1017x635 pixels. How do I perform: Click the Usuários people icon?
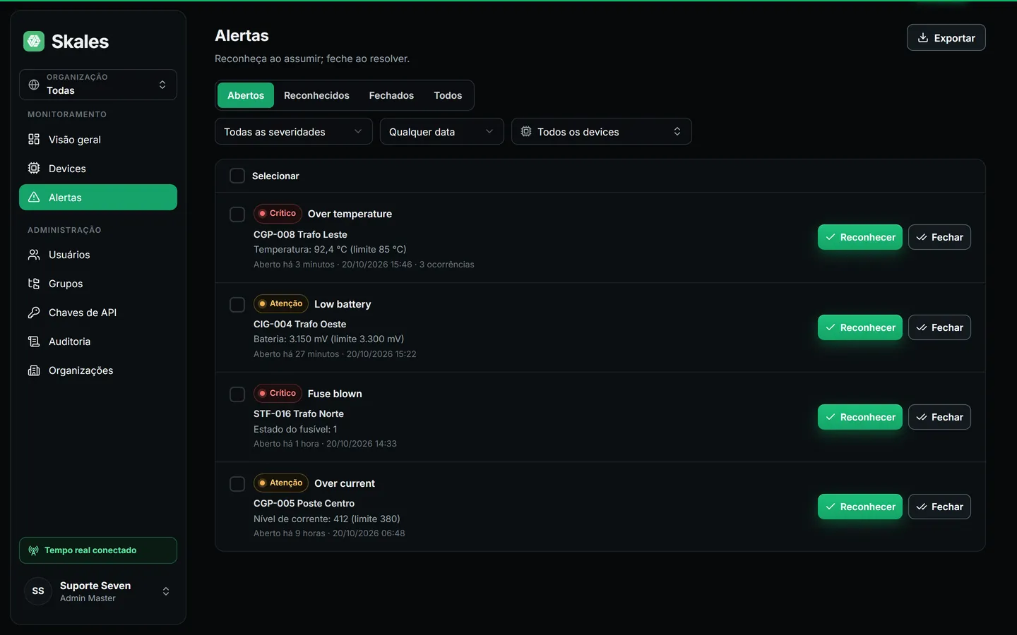click(x=34, y=254)
